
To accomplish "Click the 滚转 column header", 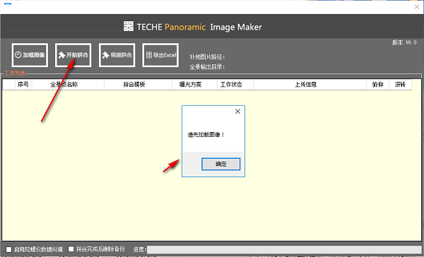I will [400, 85].
